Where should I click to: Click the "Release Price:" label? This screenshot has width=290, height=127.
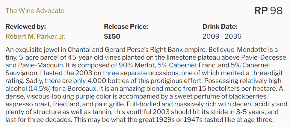[x=126, y=27]
